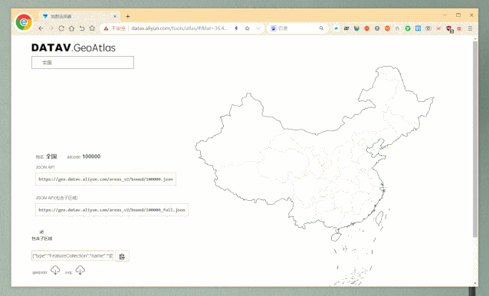
Task: Open the 全国 region selector box
Action: tap(83, 62)
